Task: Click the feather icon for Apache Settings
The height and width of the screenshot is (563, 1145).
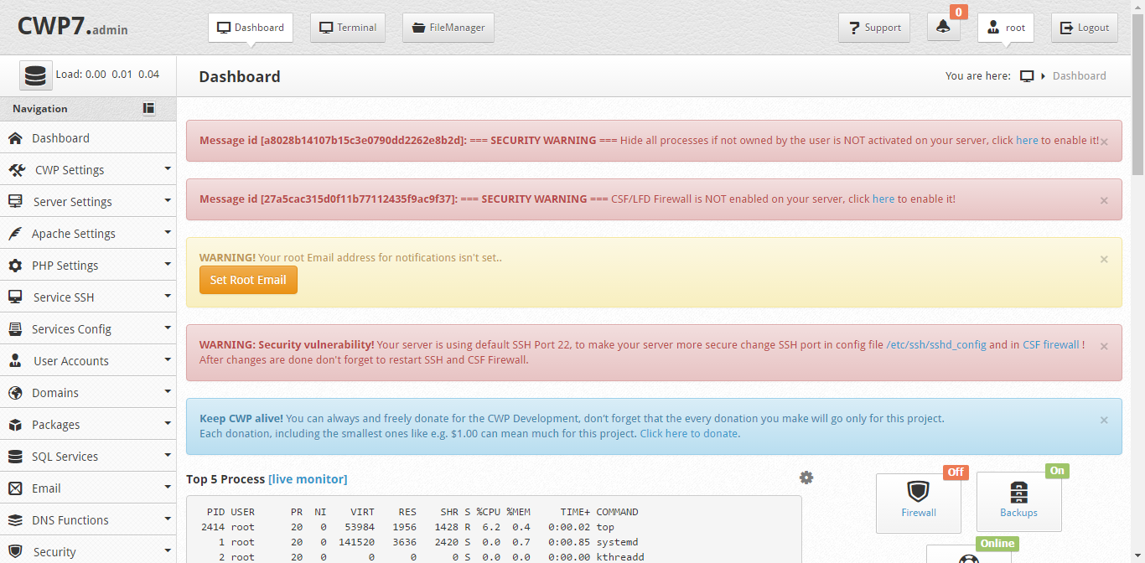Action: tap(15, 234)
